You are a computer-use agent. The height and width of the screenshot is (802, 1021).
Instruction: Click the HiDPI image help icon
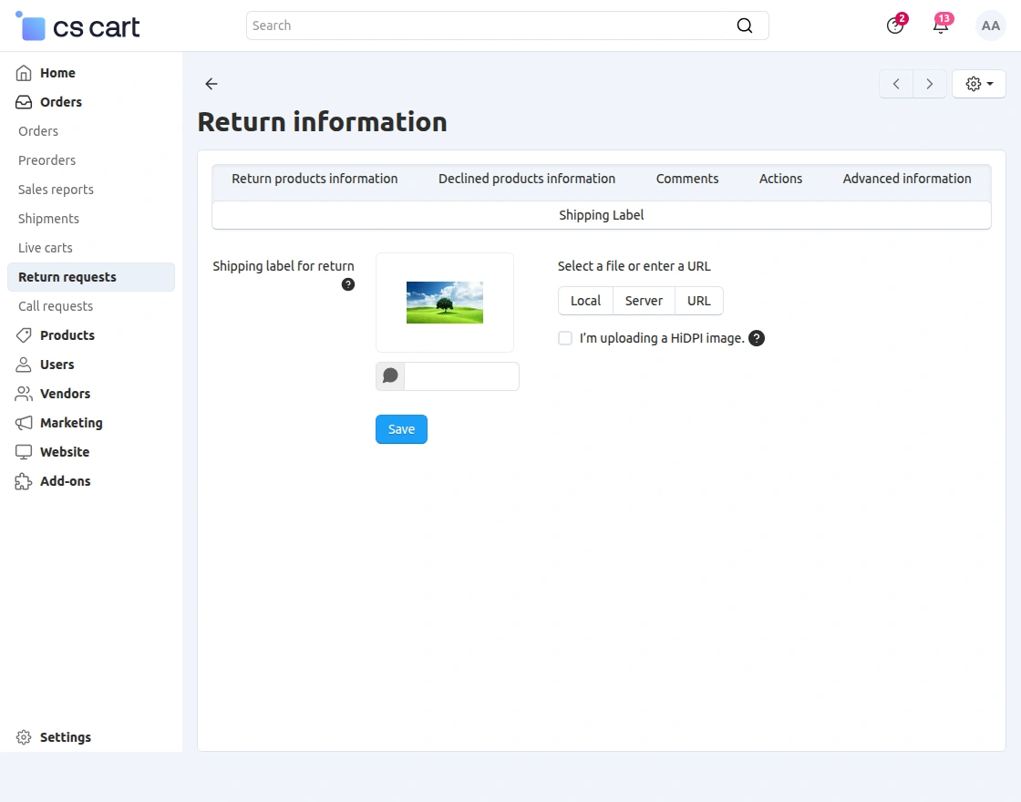pos(757,338)
